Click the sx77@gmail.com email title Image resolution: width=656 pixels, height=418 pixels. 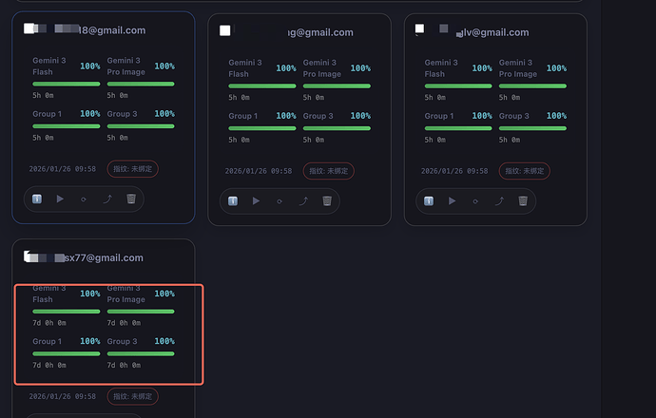(x=104, y=257)
